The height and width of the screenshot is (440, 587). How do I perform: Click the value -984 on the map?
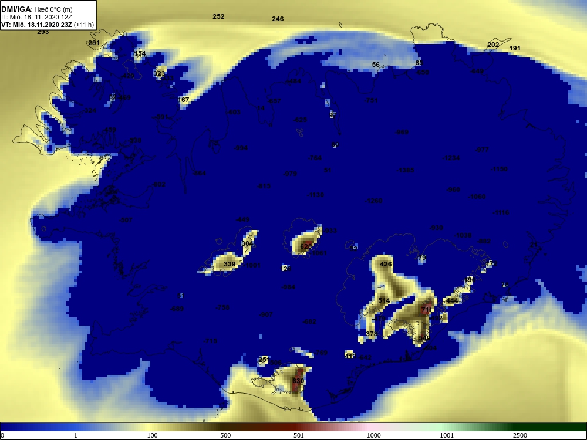point(288,287)
